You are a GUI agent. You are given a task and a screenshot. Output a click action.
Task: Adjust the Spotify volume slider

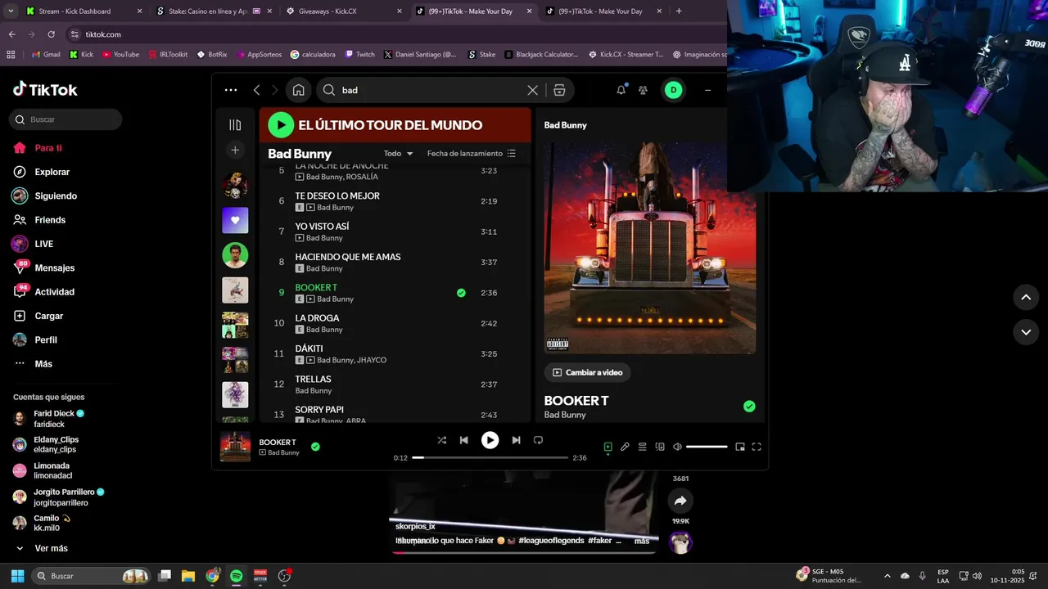click(707, 447)
